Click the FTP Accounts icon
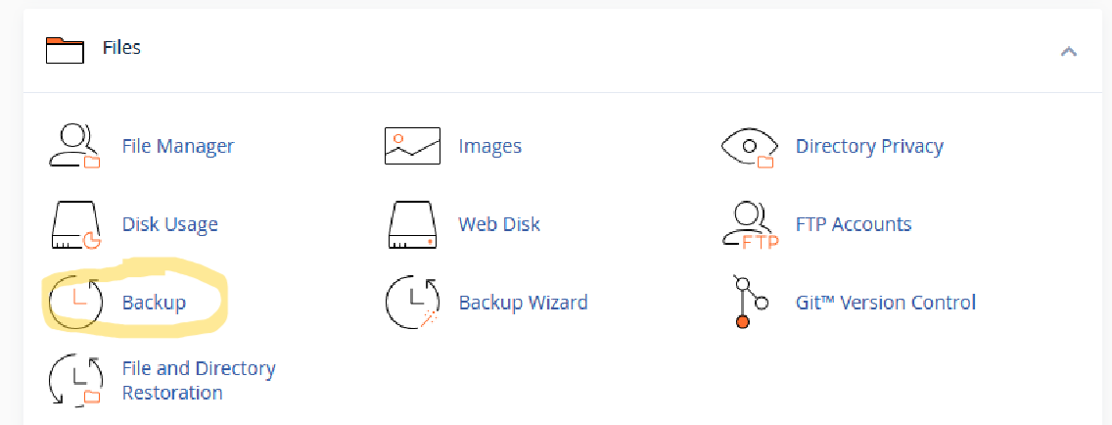This screenshot has width=1112, height=425. (x=750, y=224)
